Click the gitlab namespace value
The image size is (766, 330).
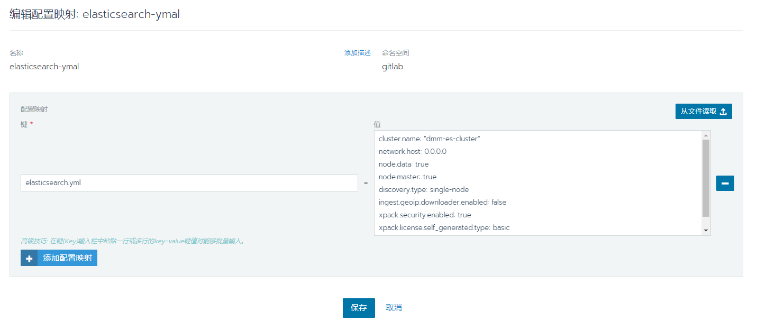pyautogui.click(x=393, y=67)
